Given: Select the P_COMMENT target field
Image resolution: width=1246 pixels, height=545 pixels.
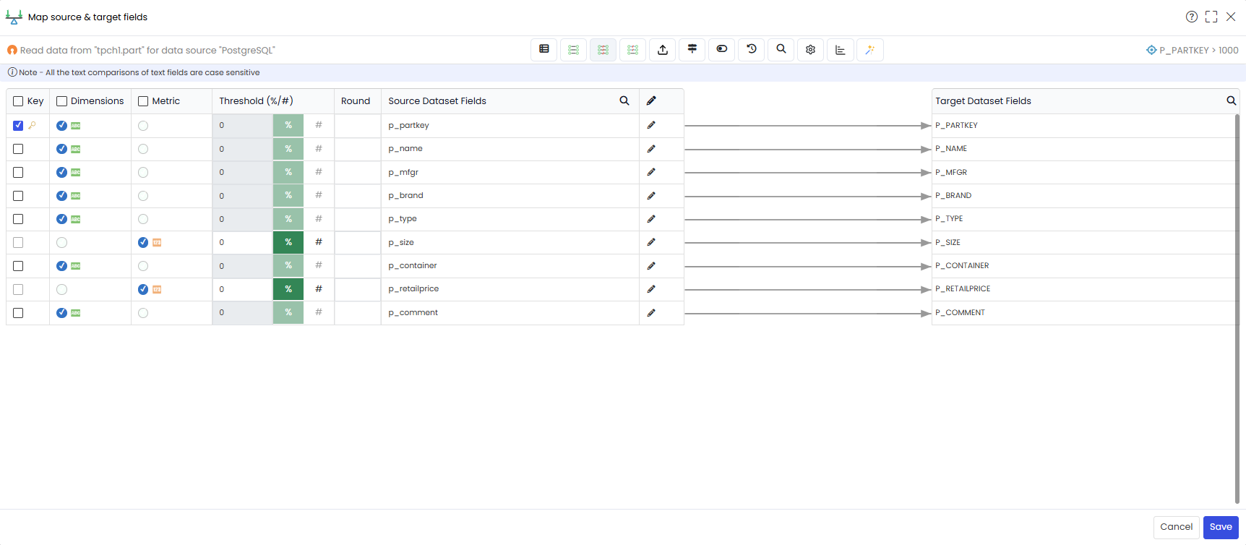Looking at the screenshot, I should pos(960,313).
